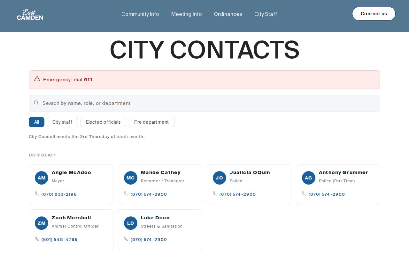Go to Ordinances in the navigation

(228, 14)
